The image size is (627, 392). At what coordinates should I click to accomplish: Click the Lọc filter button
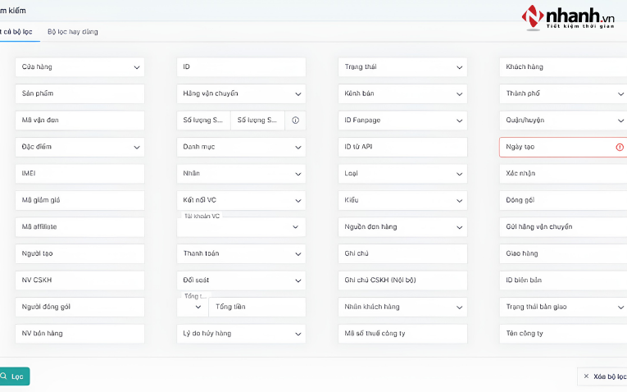(x=14, y=376)
